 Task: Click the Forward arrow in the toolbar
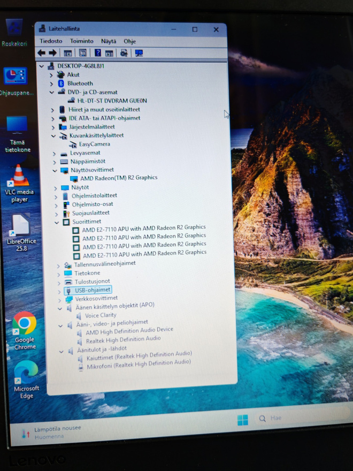click(53, 53)
